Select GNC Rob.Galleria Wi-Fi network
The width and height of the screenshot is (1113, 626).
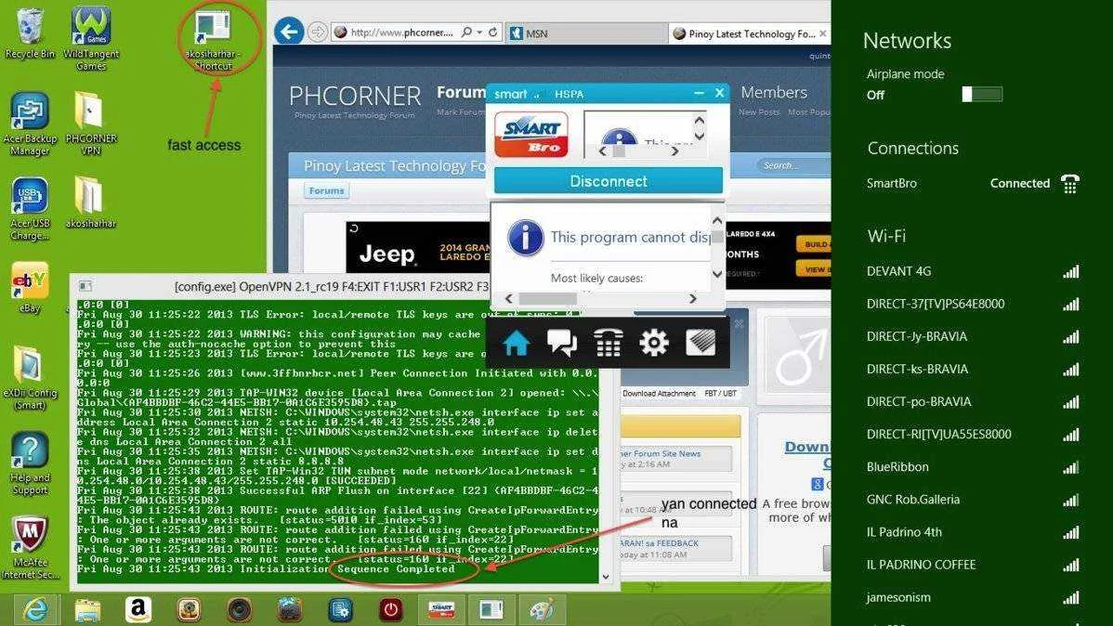[x=973, y=500]
